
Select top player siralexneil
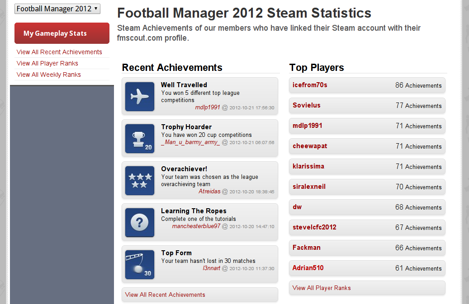pos(309,187)
